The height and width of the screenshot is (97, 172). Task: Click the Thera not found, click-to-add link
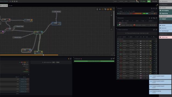coord(137,33)
